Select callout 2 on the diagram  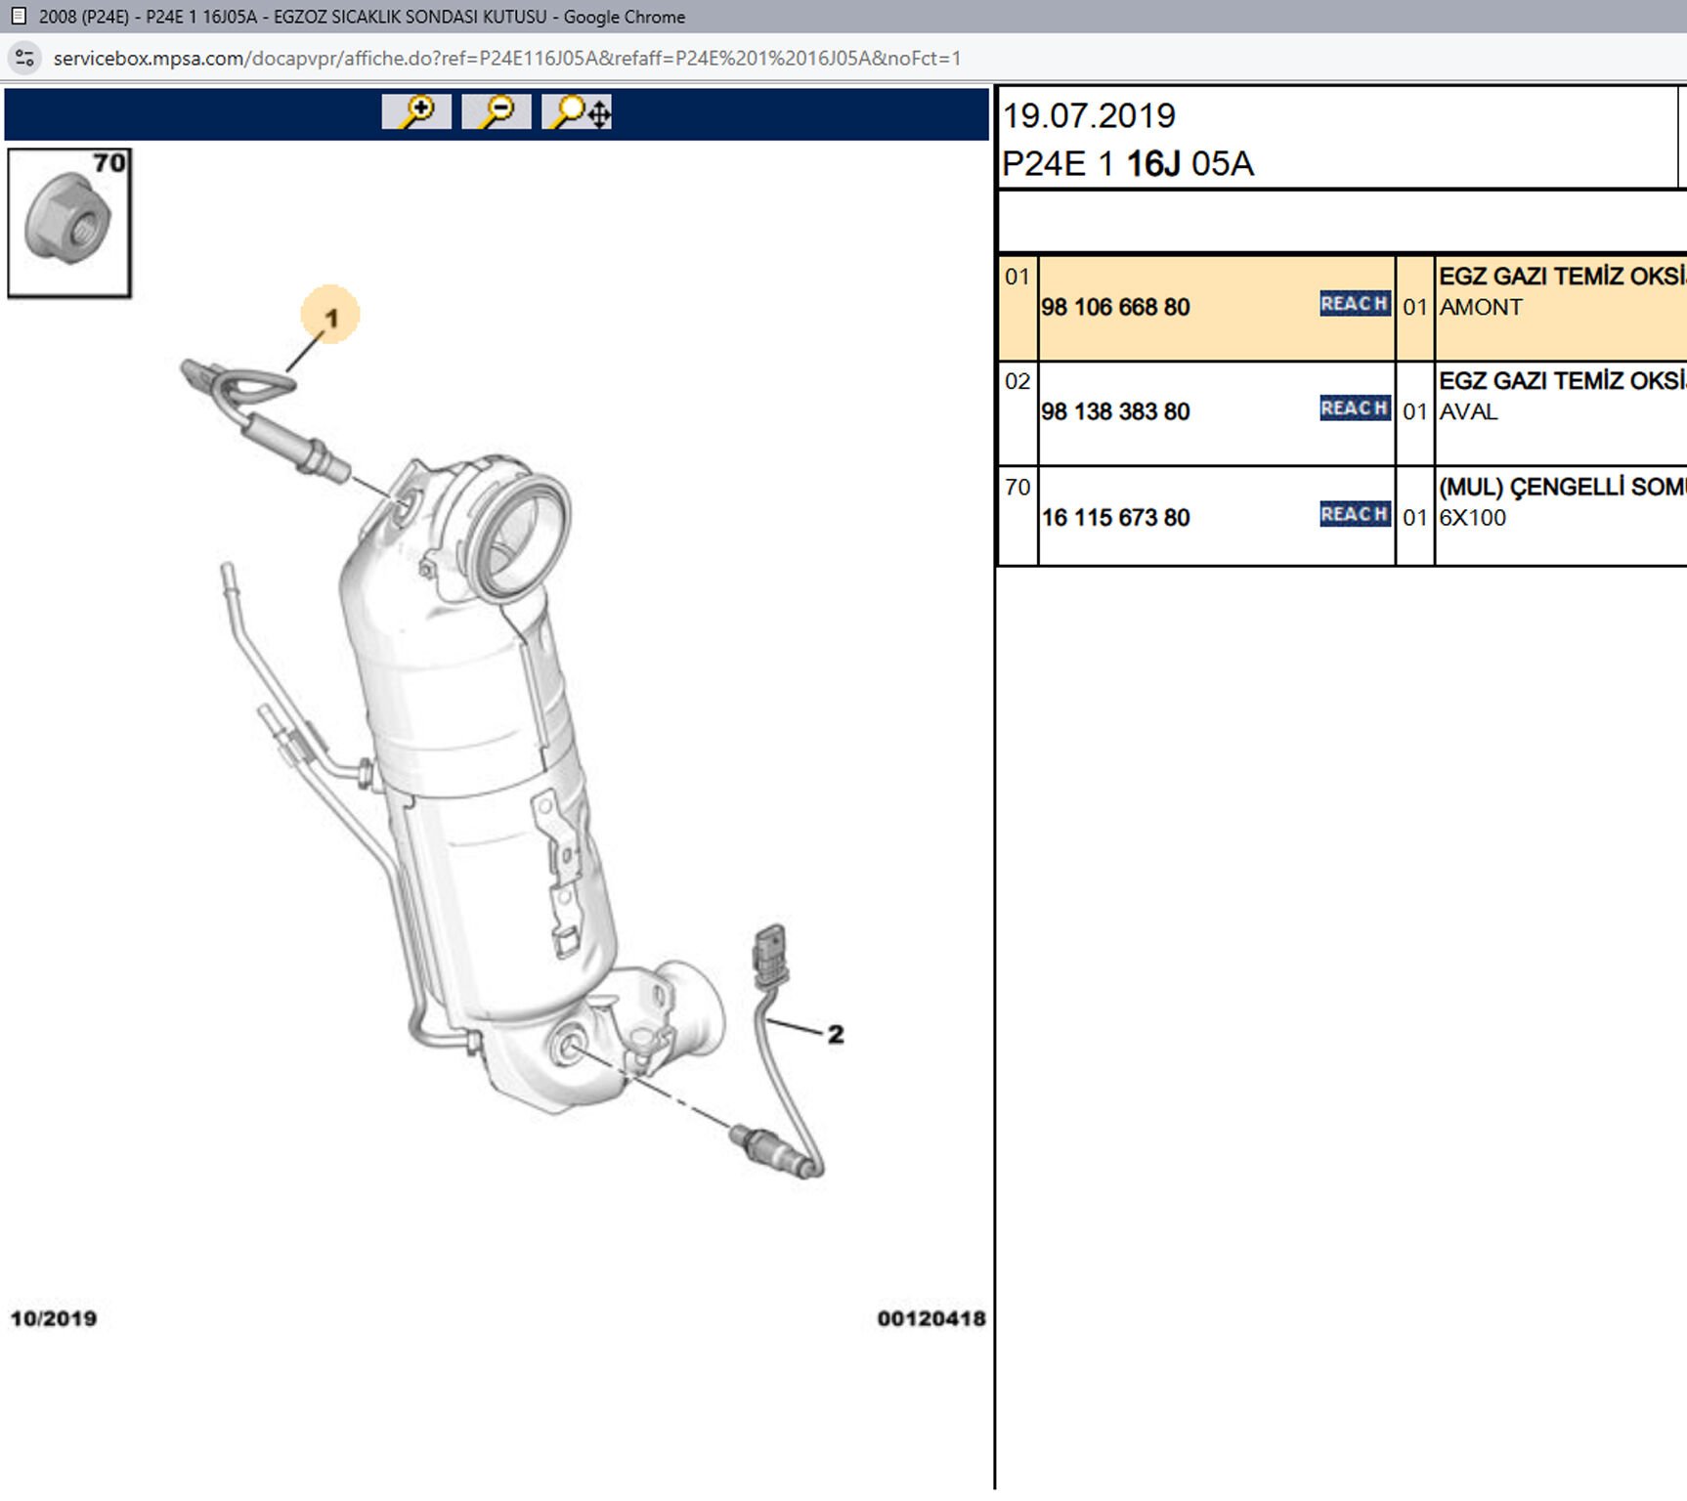click(835, 1034)
